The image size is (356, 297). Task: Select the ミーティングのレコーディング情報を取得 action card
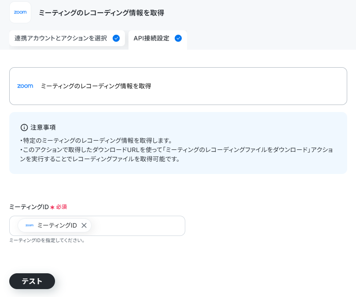tap(178, 86)
